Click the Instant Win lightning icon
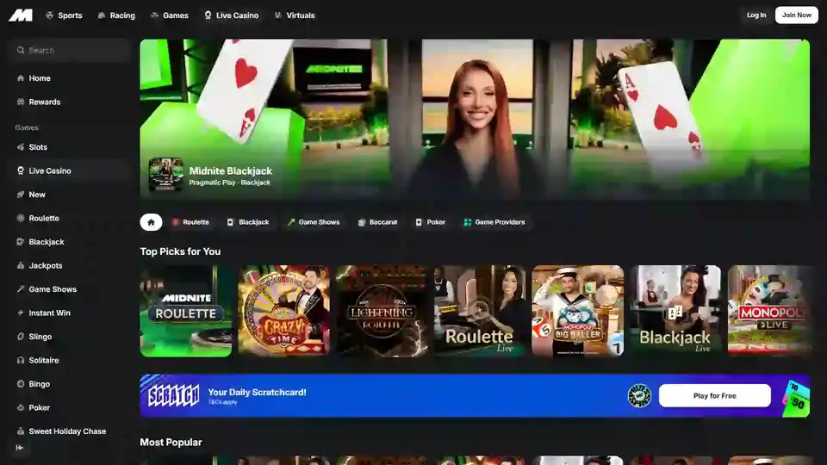Screen dimensions: 827x465 click(x=21, y=313)
